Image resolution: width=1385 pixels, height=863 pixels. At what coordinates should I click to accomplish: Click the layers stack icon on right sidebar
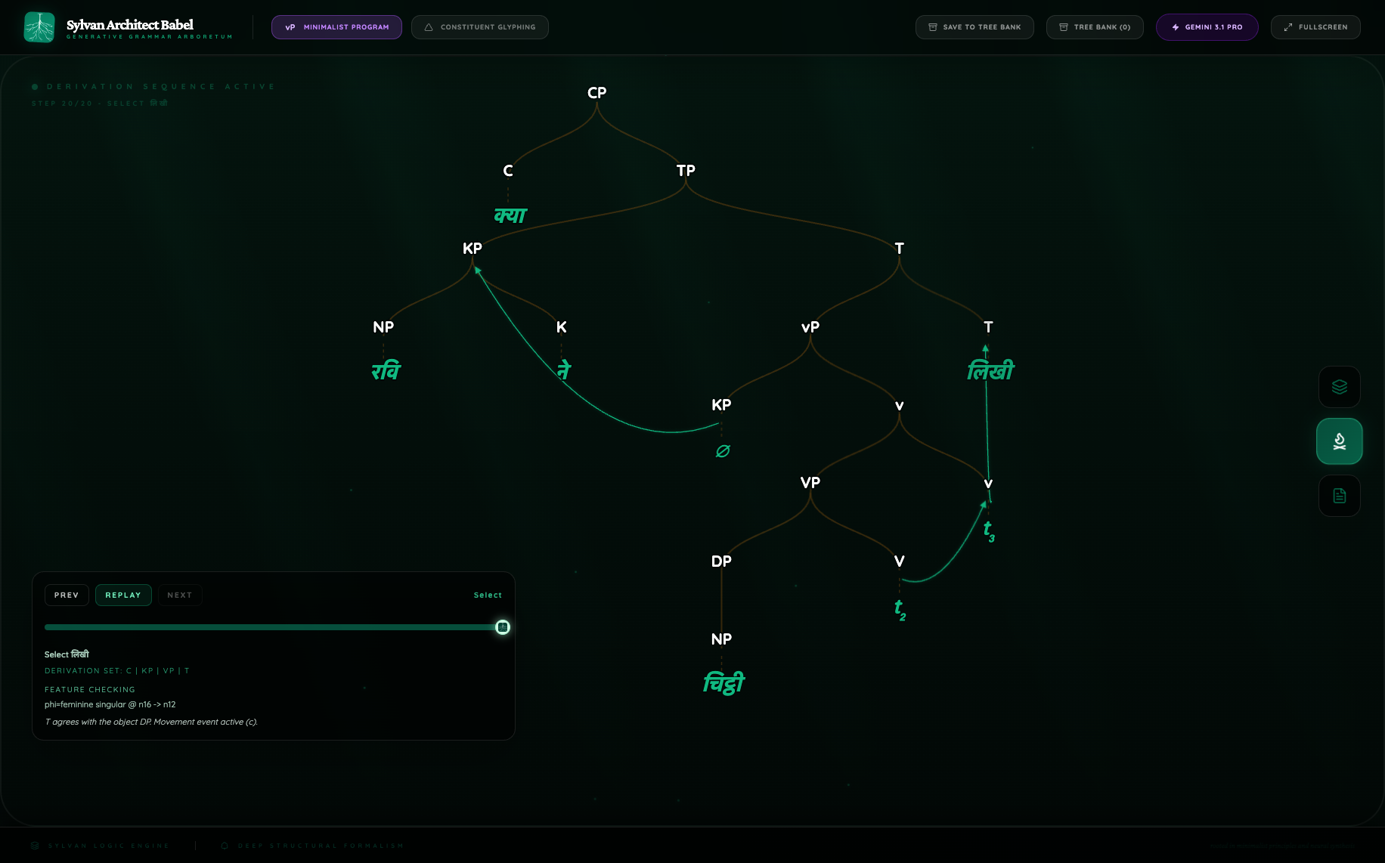coord(1339,387)
